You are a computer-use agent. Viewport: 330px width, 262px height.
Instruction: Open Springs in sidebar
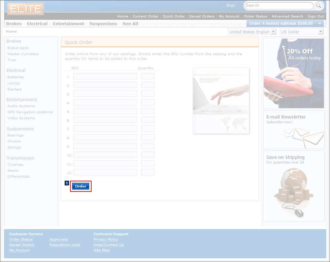coord(14,147)
